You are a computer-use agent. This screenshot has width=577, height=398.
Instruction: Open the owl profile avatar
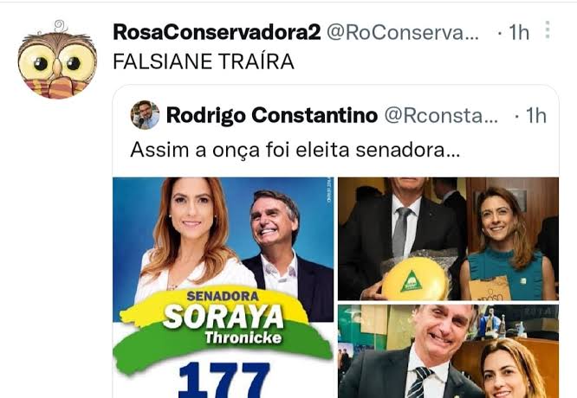tap(57, 60)
